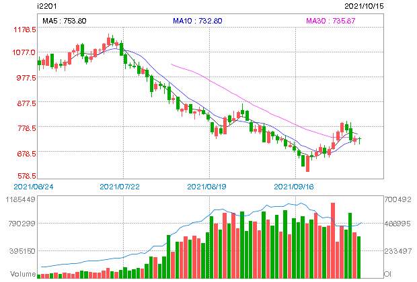Image resolution: width=417 pixels, height=282 pixels.
Task: Click the 790299 volume axis label
Action: [22, 224]
